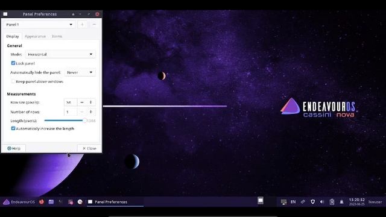
Task: Remove the current panel with minus button
Action: pyautogui.click(x=94, y=25)
